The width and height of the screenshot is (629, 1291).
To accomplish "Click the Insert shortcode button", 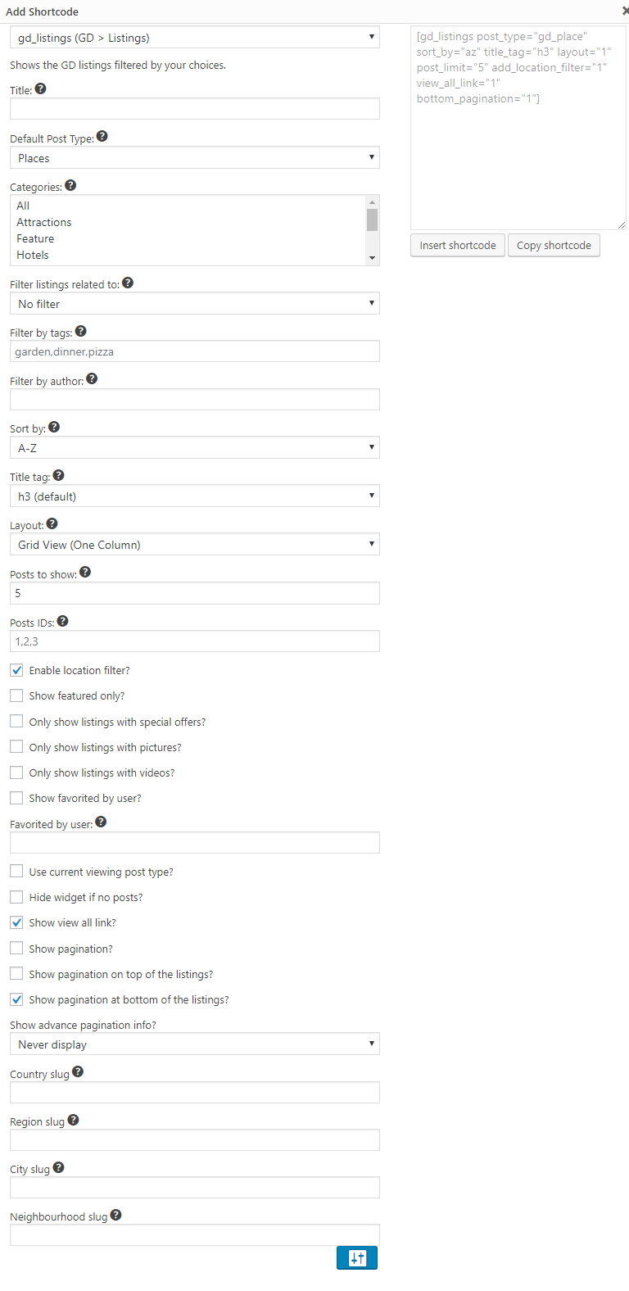I will [458, 245].
